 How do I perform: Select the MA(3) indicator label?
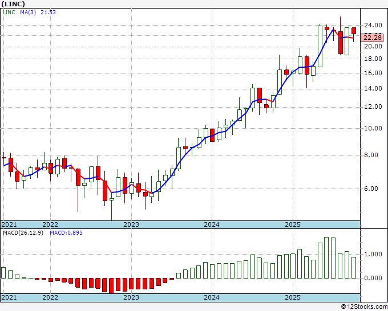pyautogui.click(x=28, y=13)
